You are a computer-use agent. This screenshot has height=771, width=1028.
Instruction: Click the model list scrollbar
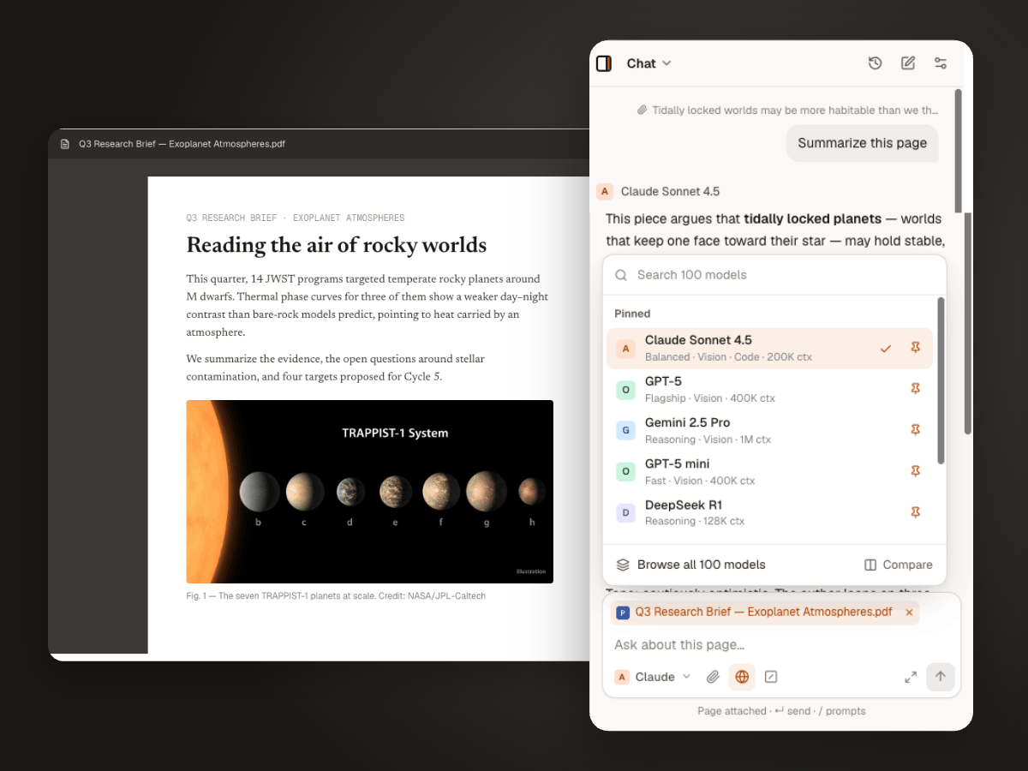pos(941,381)
